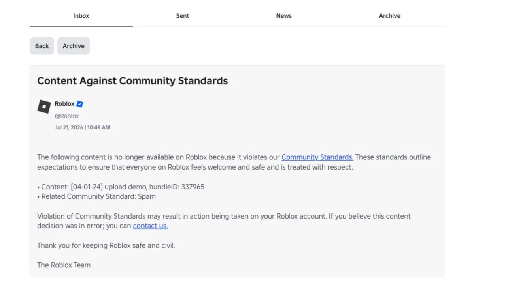Open the Inbox tab
Image resolution: width=506 pixels, height=284 pixels.
81,16
